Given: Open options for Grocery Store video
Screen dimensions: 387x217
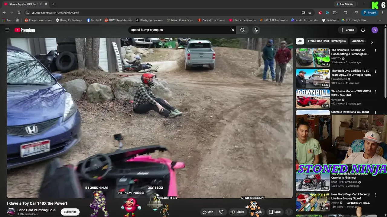Looking at the screenshot, I should tap(375, 195).
